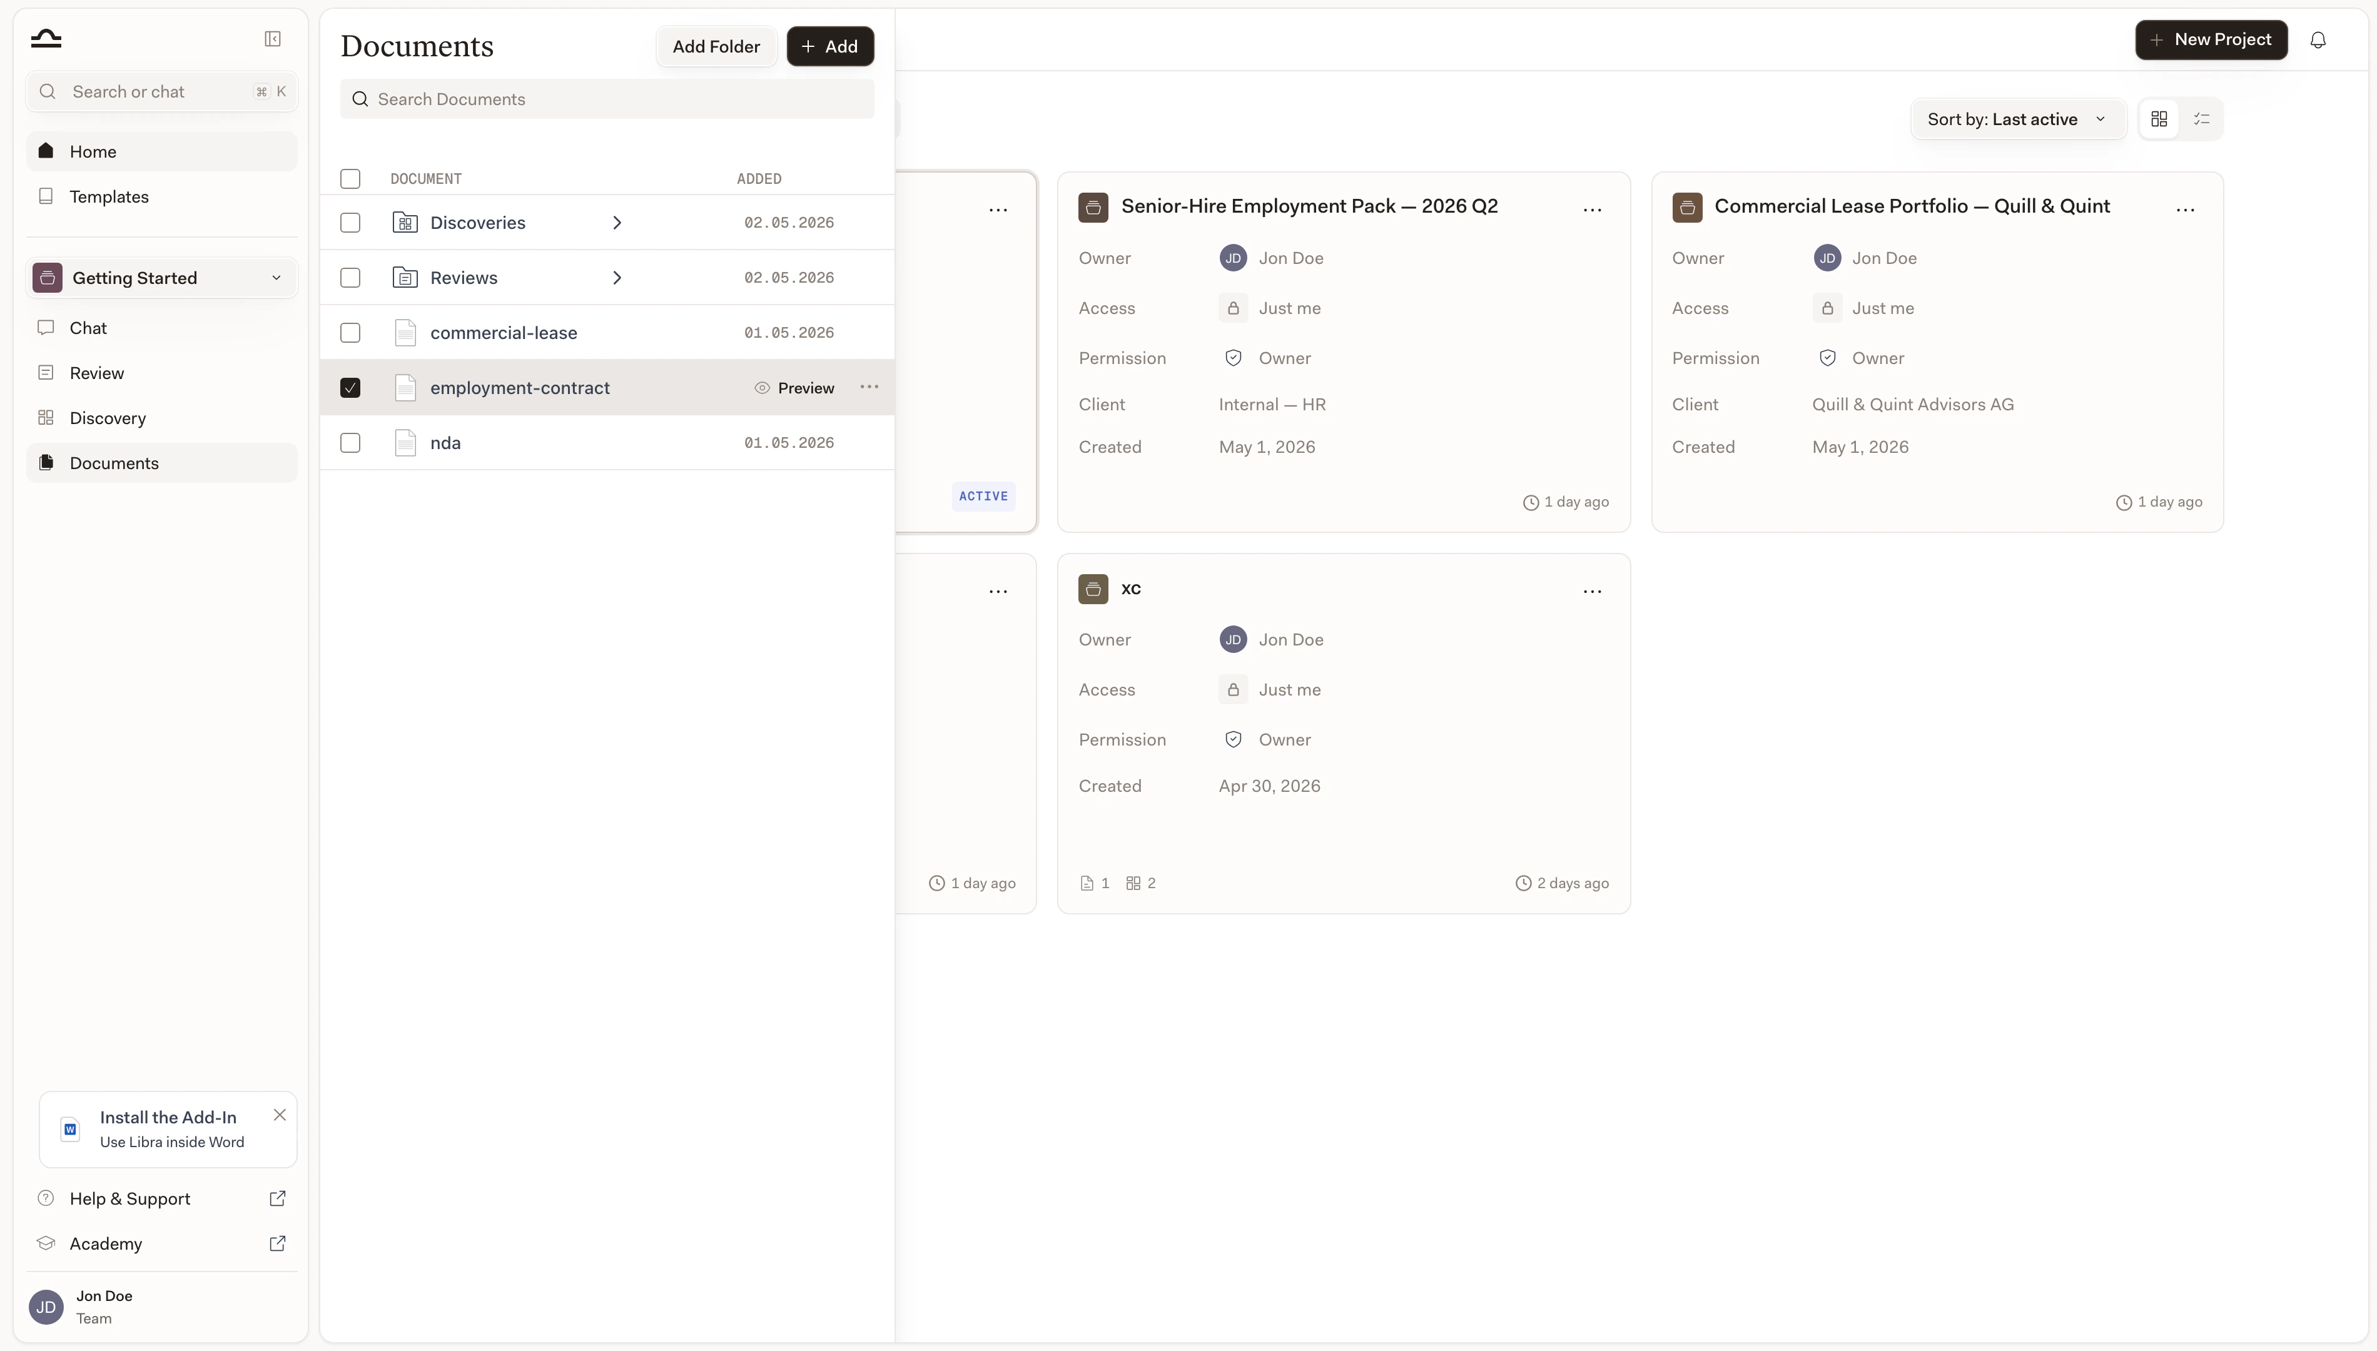Sort by the ADDED column header
Image resolution: width=2377 pixels, height=1351 pixels.
pos(759,178)
